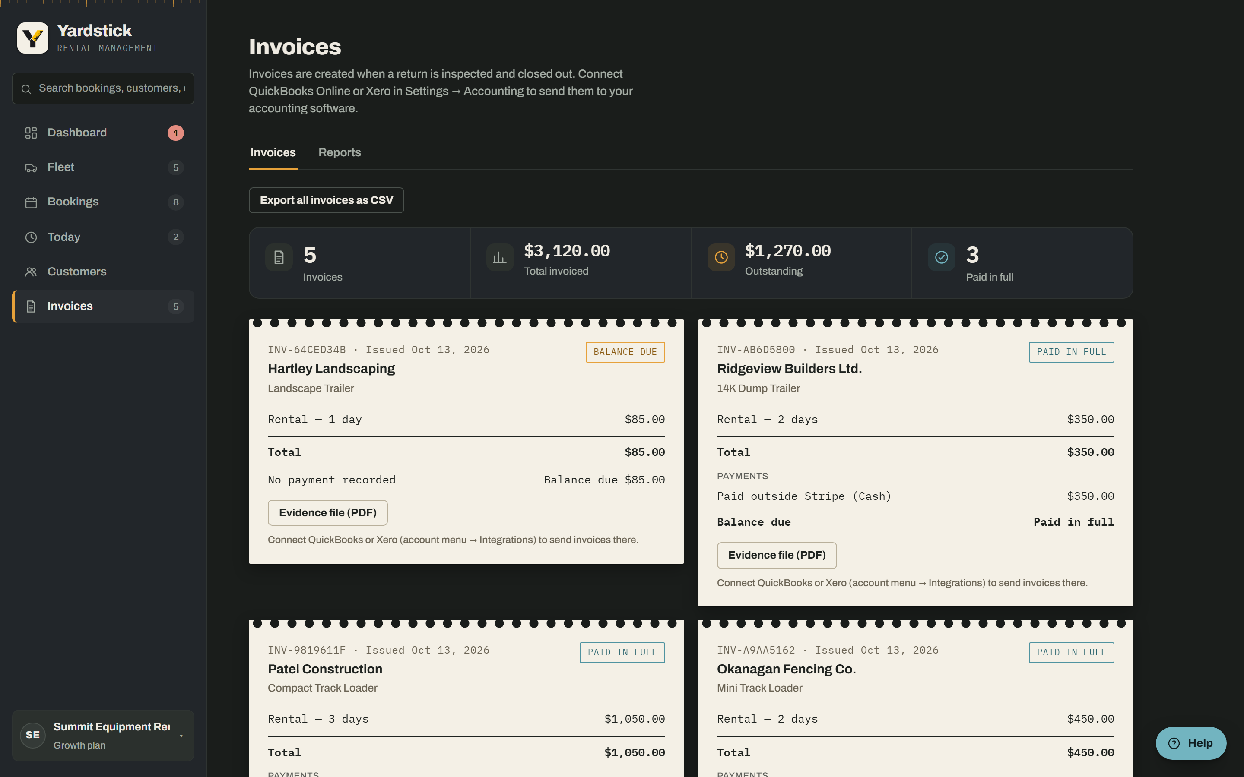Click the Yardstick logo icon
Viewport: 1244px width, 777px height.
click(33, 38)
